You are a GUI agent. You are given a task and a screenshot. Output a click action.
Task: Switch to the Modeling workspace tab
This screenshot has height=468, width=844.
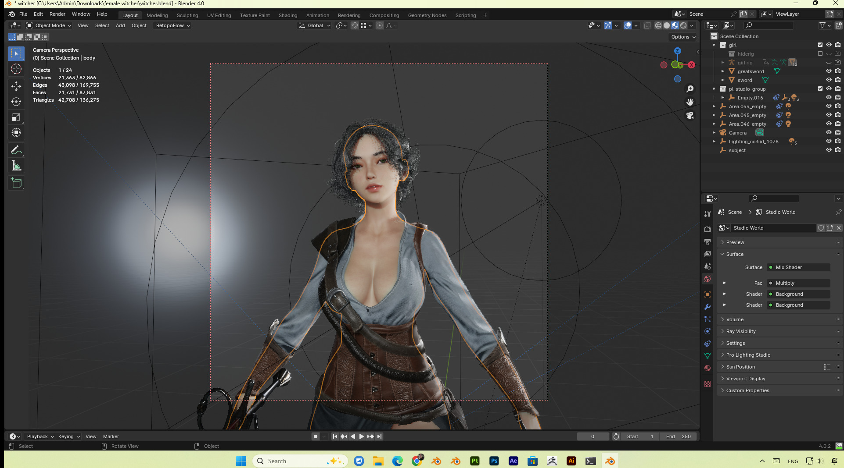pos(157,15)
